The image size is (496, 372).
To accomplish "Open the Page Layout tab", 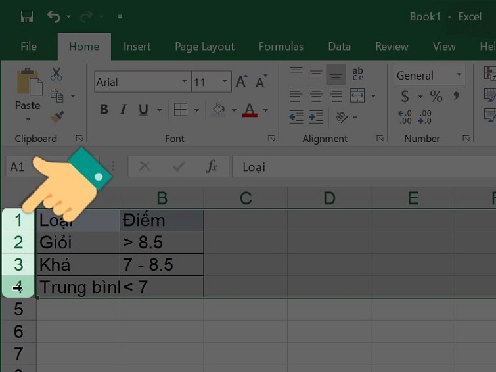I will pyautogui.click(x=204, y=47).
